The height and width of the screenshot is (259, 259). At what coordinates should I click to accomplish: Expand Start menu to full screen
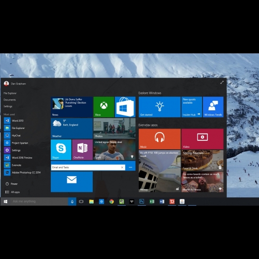[222, 82]
